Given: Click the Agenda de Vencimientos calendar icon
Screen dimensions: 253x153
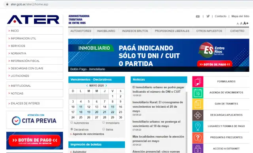Looking at the screenshot, I should [198, 93].
